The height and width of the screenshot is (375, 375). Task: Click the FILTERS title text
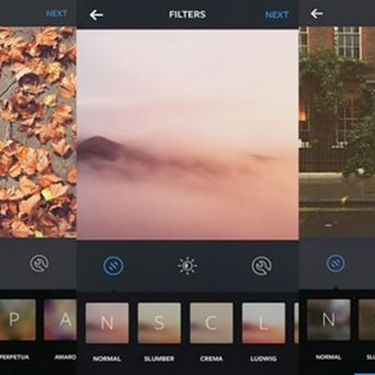click(x=187, y=15)
